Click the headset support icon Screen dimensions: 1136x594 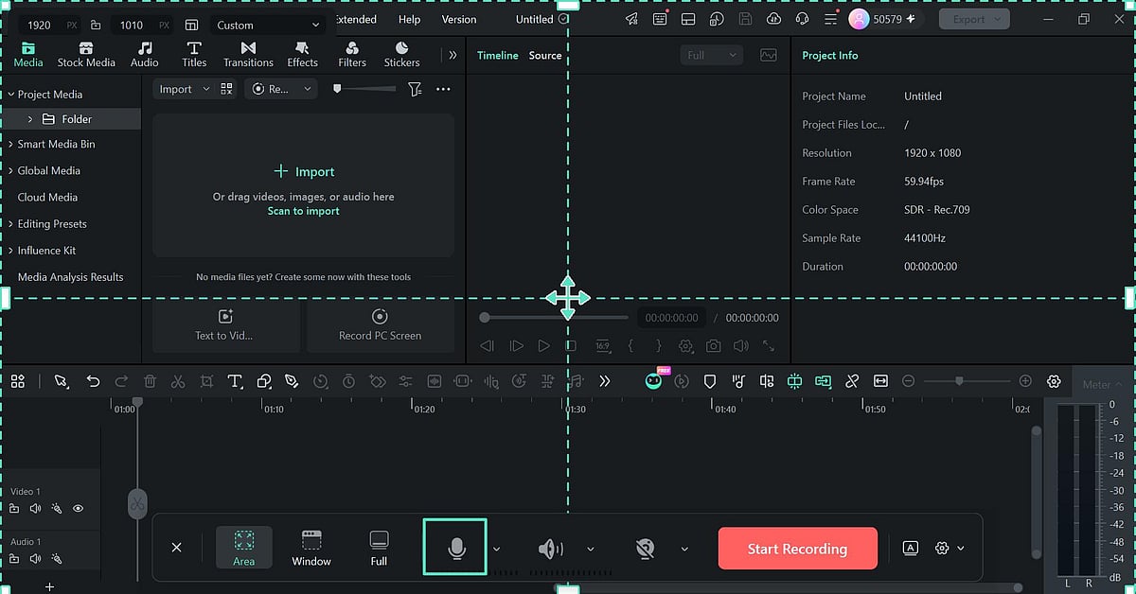click(803, 19)
